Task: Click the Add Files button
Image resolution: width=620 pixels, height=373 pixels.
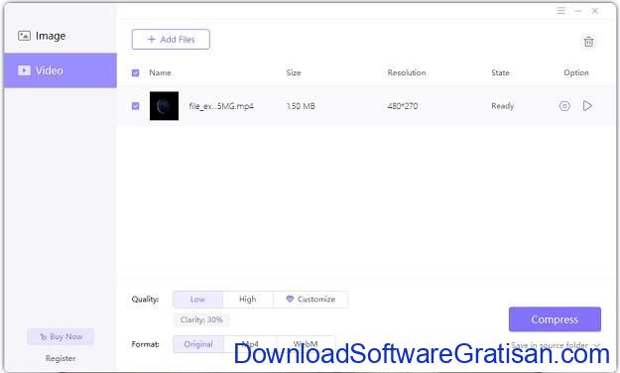Action: [171, 39]
